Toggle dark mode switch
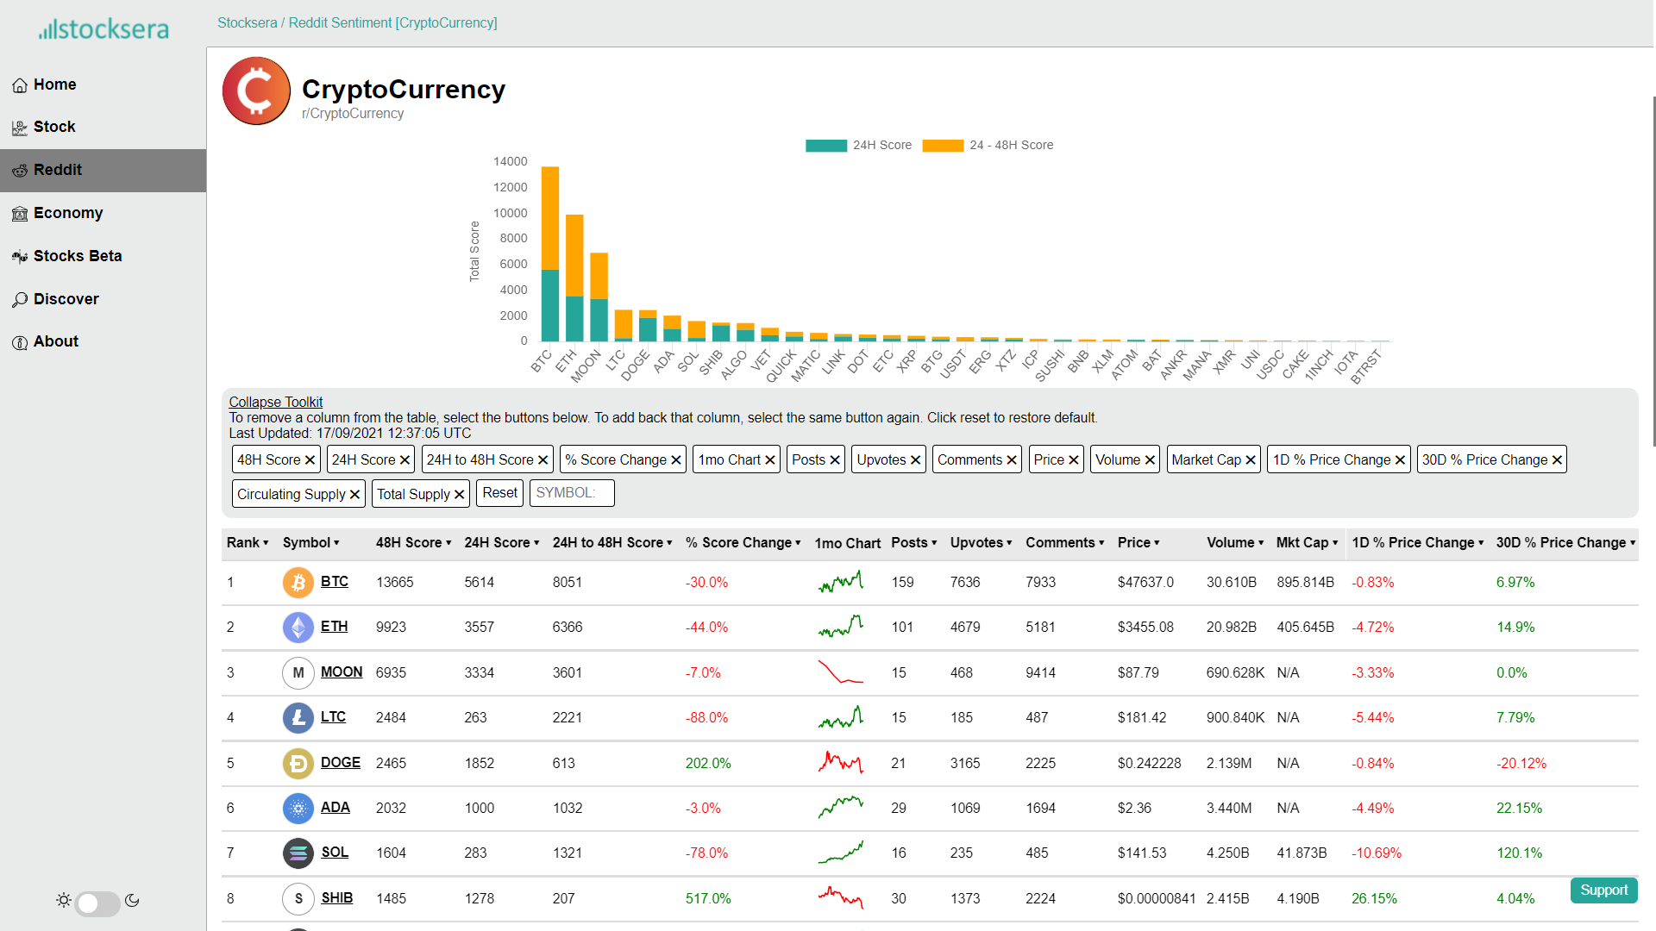The height and width of the screenshot is (931, 1656). (97, 903)
